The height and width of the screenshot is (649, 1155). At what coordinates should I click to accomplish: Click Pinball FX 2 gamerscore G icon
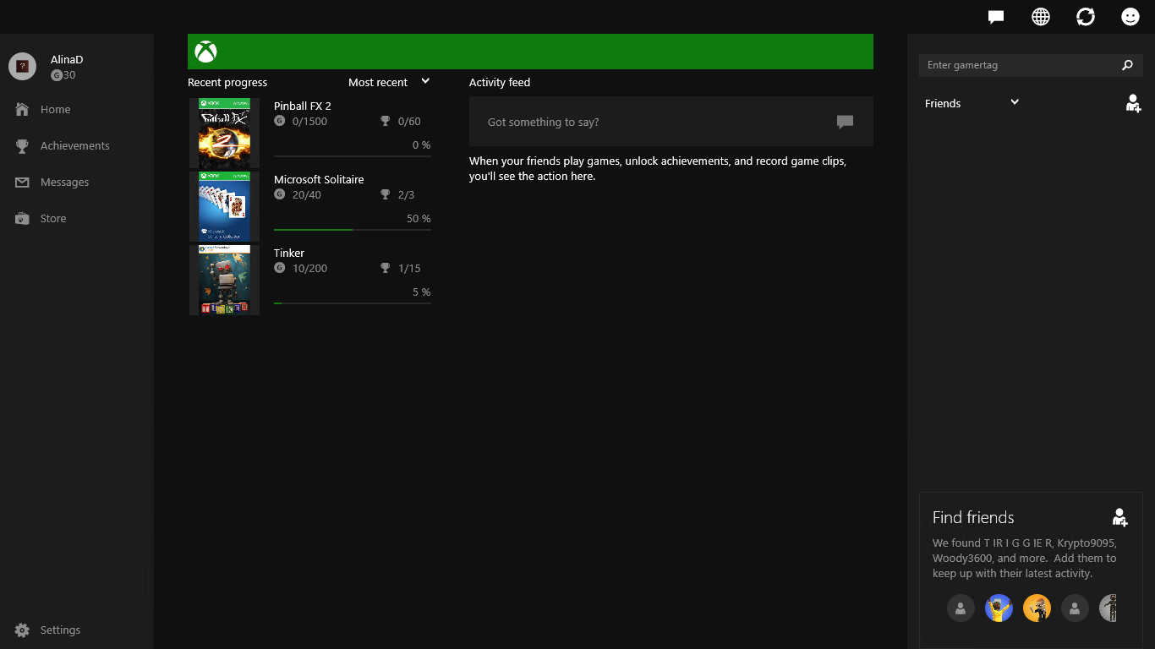[279, 121]
